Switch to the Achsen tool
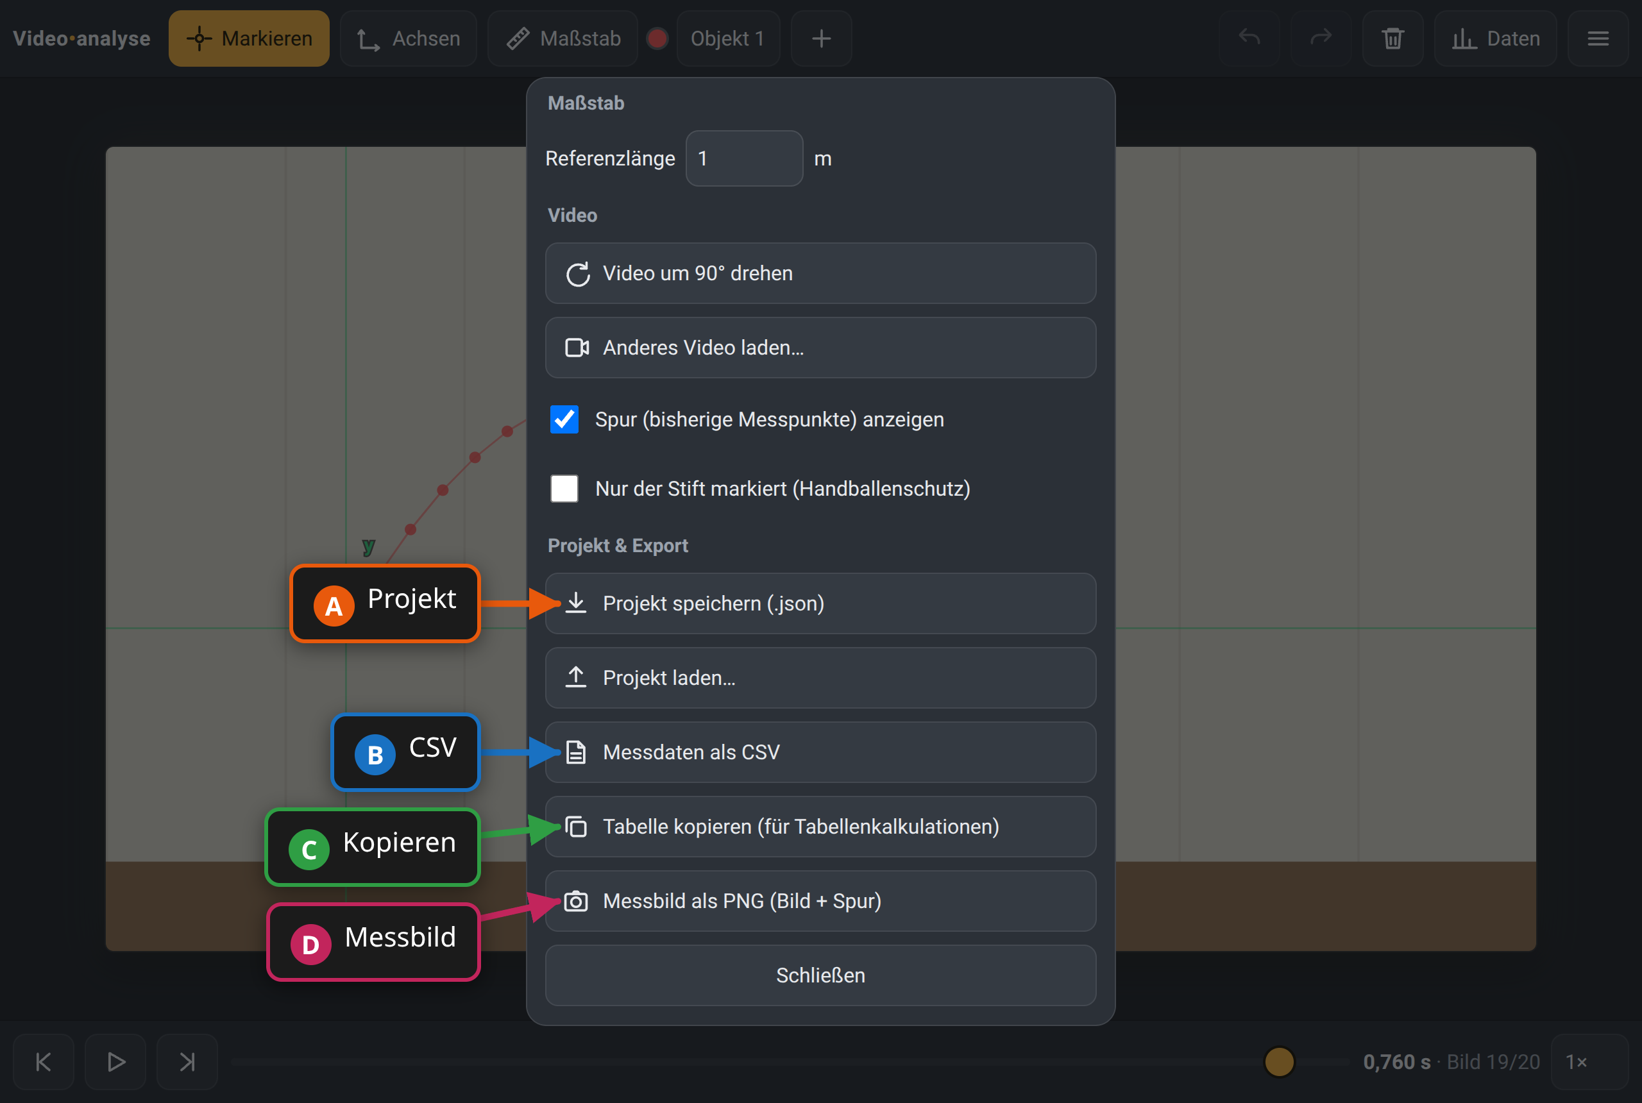The width and height of the screenshot is (1642, 1103). [408, 38]
